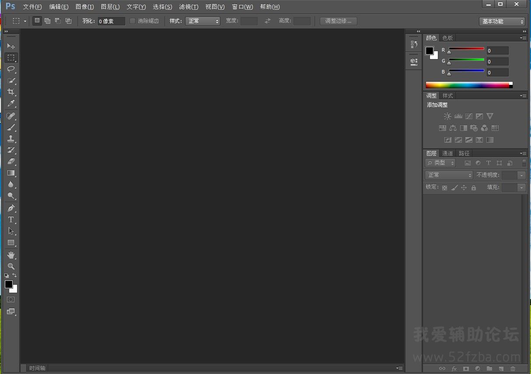Screen dimensions: 531x374
Task: Open the collapsed History panel icon
Action: (414, 44)
